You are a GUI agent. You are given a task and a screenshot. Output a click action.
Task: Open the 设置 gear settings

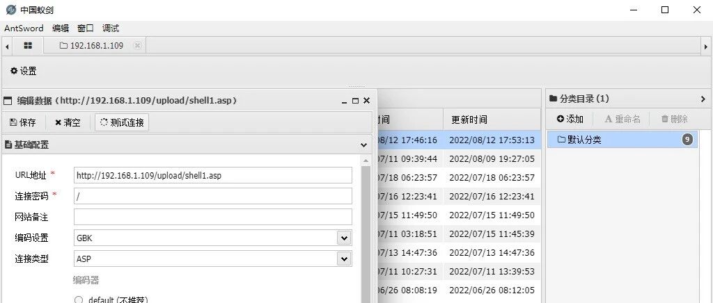[x=24, y=71]
